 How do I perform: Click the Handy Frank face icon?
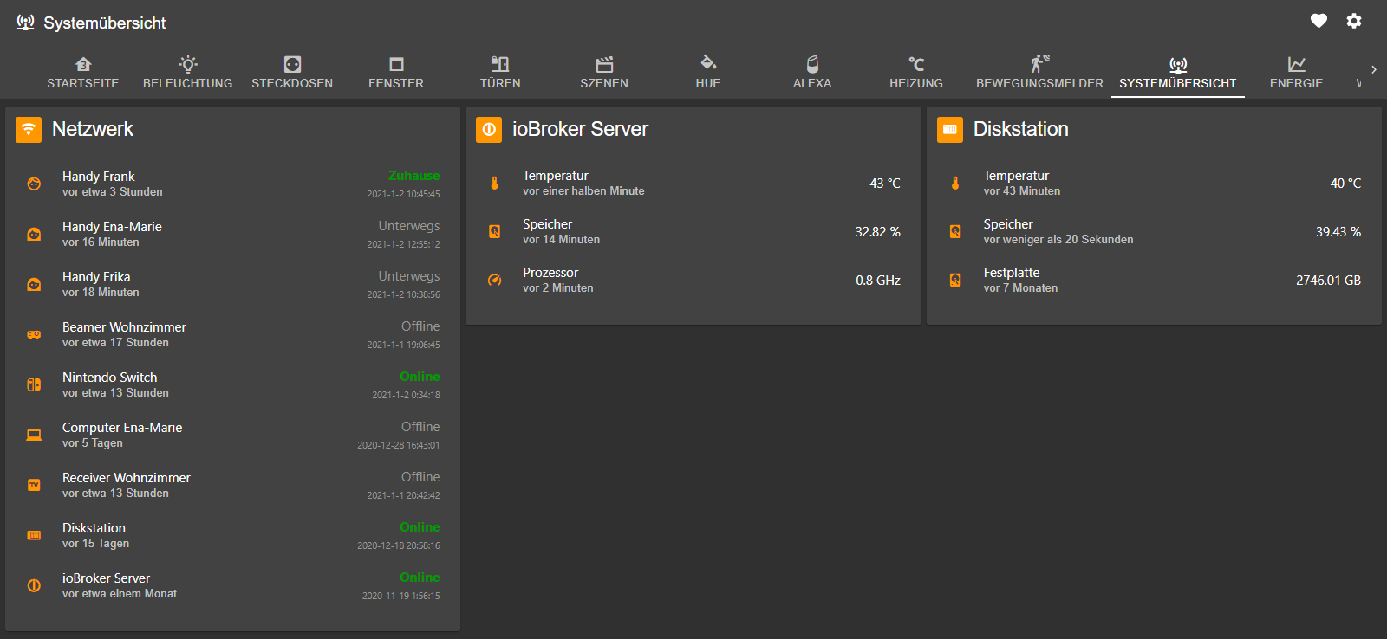34,184
